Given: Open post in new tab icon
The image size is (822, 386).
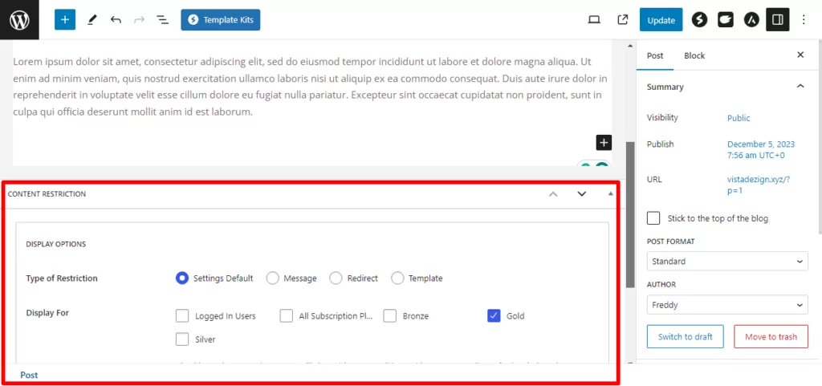Looking at the screenshot, I should point(622,20).
